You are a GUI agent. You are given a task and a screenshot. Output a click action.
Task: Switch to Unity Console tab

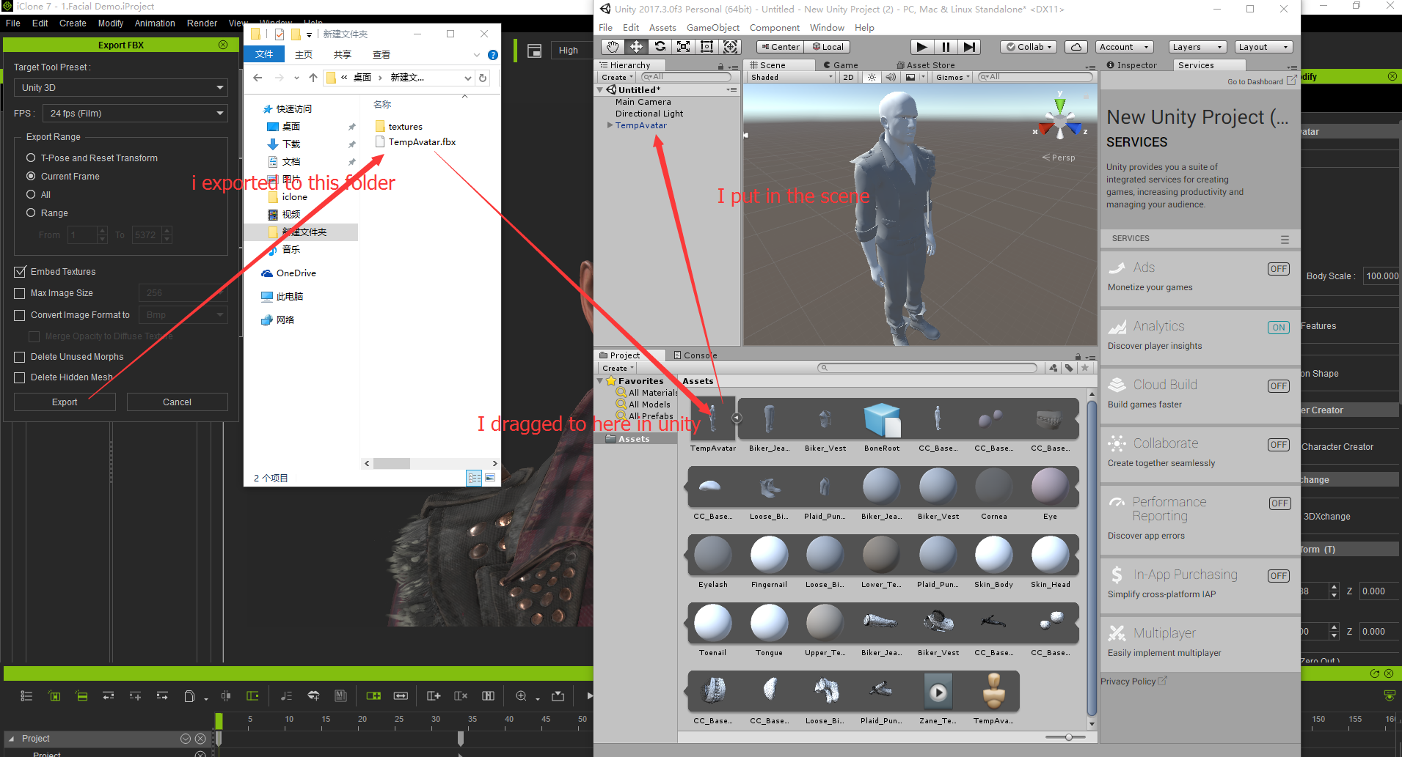pyautogui.click(x=695, y=355)
